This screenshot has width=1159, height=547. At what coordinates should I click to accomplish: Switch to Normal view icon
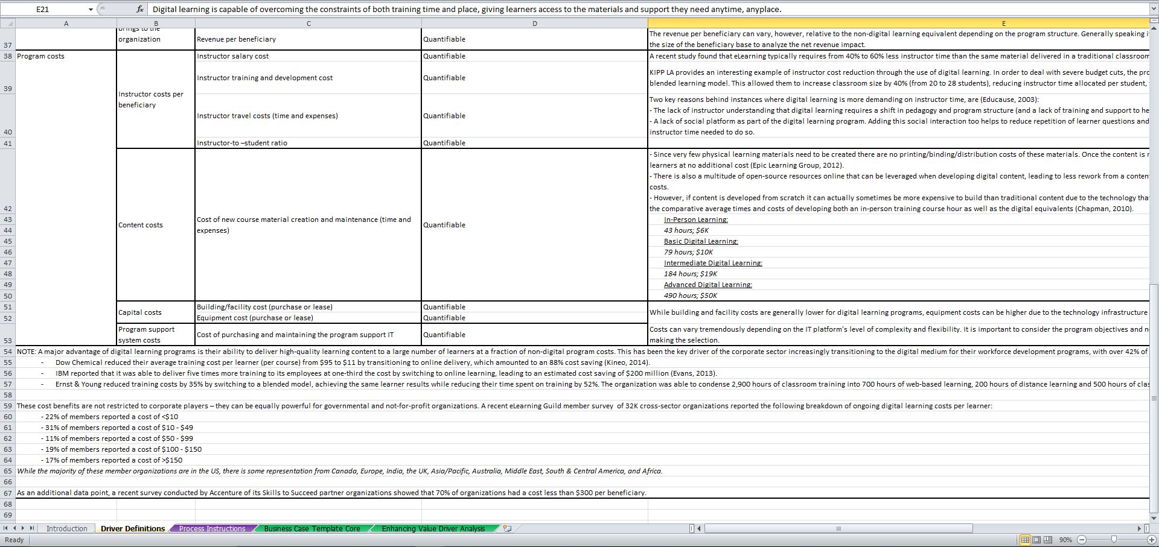pyautogui.click(x=1025, y=540)
